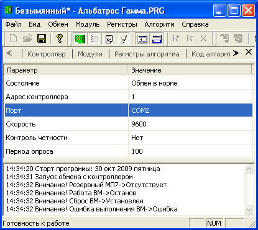258x230 pixels.
Task: Save the project with the floppy disk icon
Action: coord(42,38)
